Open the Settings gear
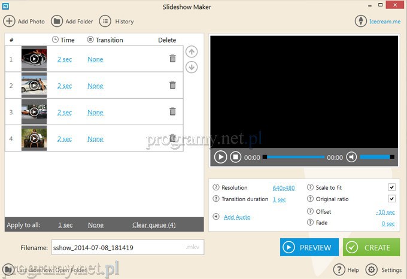This screenshot has width=407, height=279. pos(371,269)
